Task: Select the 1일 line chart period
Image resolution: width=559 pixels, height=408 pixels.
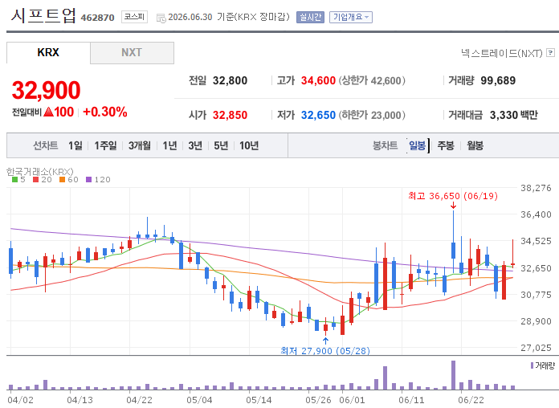Action: tap(75, 145)
